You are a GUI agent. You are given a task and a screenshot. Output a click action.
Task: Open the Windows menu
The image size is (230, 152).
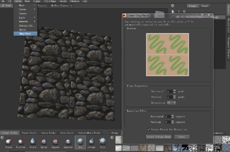[74, 1]
